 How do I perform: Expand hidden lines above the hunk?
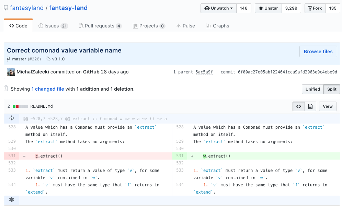12,118
